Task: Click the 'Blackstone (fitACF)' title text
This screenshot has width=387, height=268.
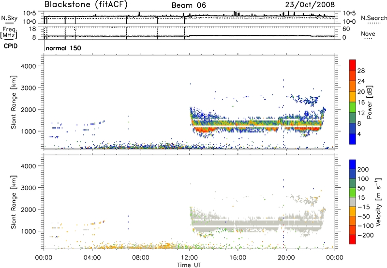Action: (x=86, y=5)
